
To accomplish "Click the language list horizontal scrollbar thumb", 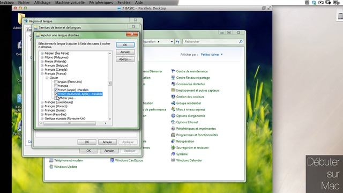I will coord(70,123).
